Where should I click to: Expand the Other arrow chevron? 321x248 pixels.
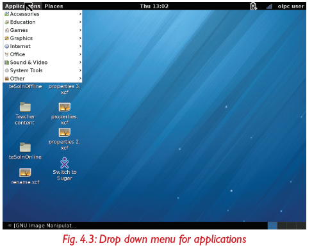click(x=80, y=79)
